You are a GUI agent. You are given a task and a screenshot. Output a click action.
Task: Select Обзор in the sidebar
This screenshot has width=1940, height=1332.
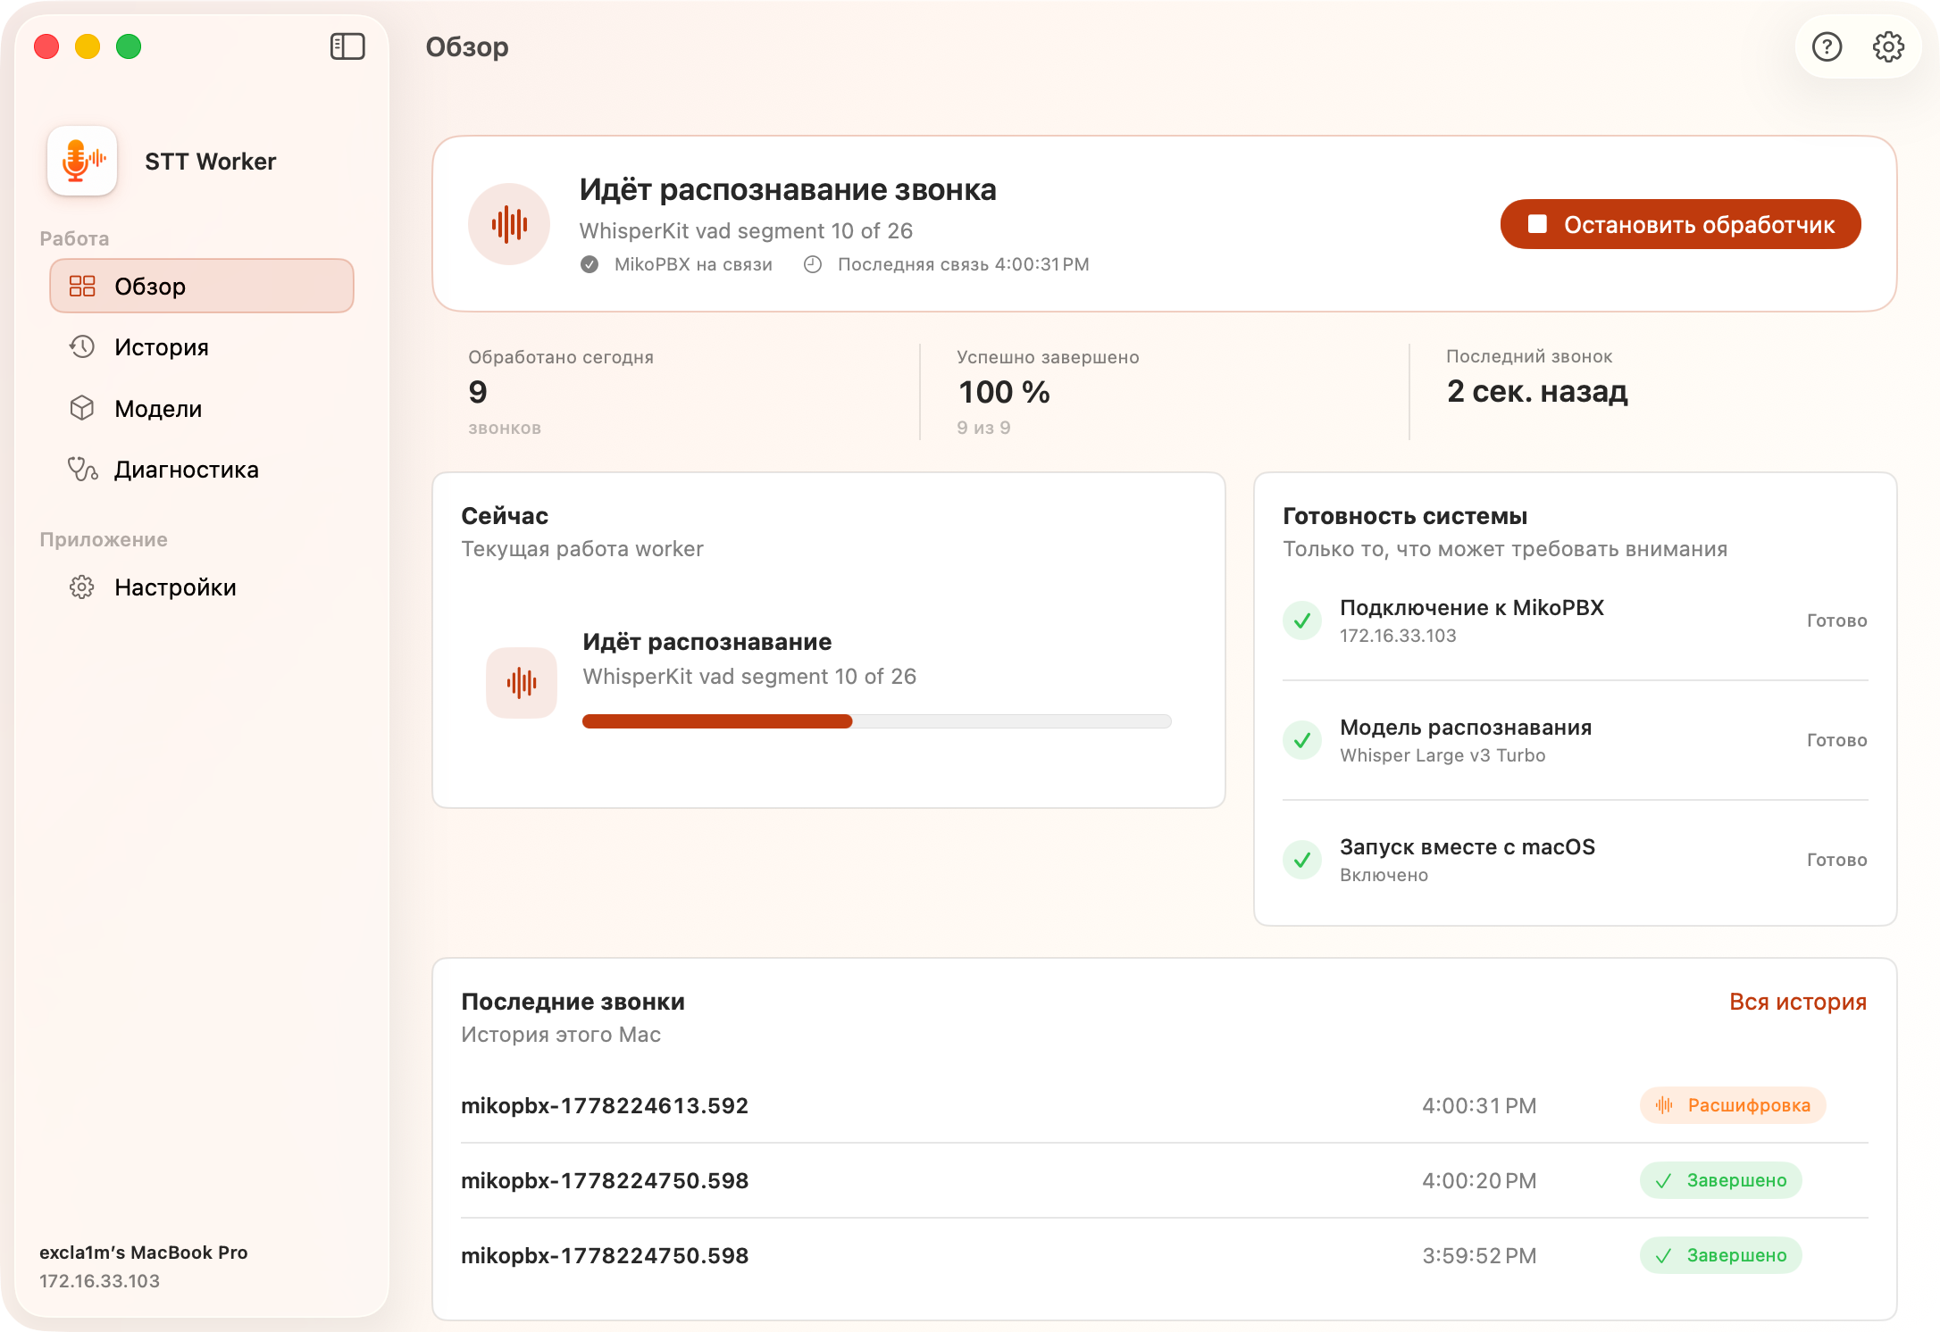pyautogui.click(x=202, y=286)
